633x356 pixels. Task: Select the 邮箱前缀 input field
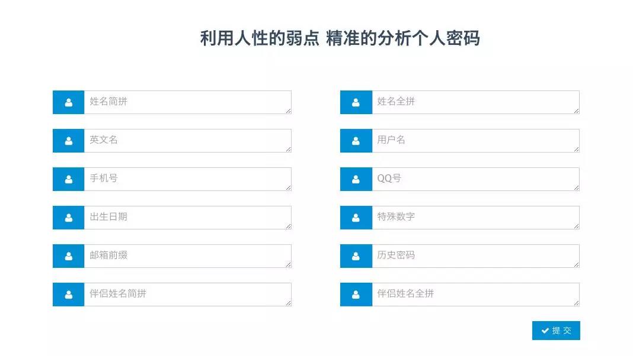pos(188,256)
